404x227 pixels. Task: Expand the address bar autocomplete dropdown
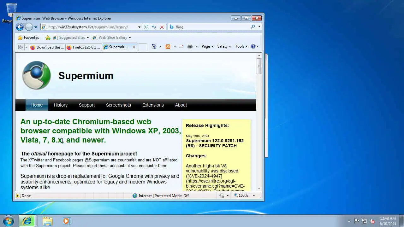coord(139,27)
